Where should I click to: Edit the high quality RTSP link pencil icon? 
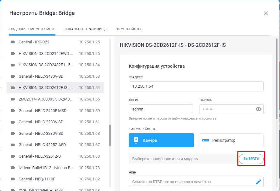tap(258, 182)
